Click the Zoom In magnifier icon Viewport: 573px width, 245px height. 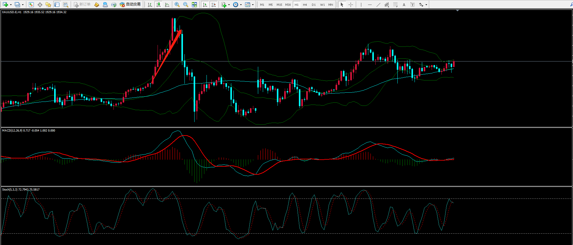pyautogui.click(x=177, y=5)
